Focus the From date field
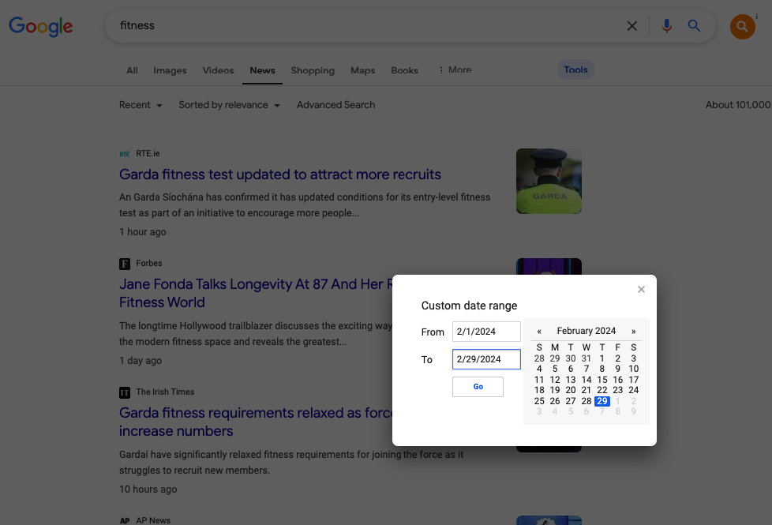The image size is (772, 525). tap(486, 332)
